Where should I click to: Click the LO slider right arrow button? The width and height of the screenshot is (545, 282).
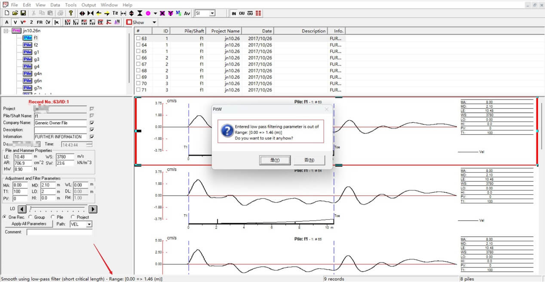(x=93, y=209)
